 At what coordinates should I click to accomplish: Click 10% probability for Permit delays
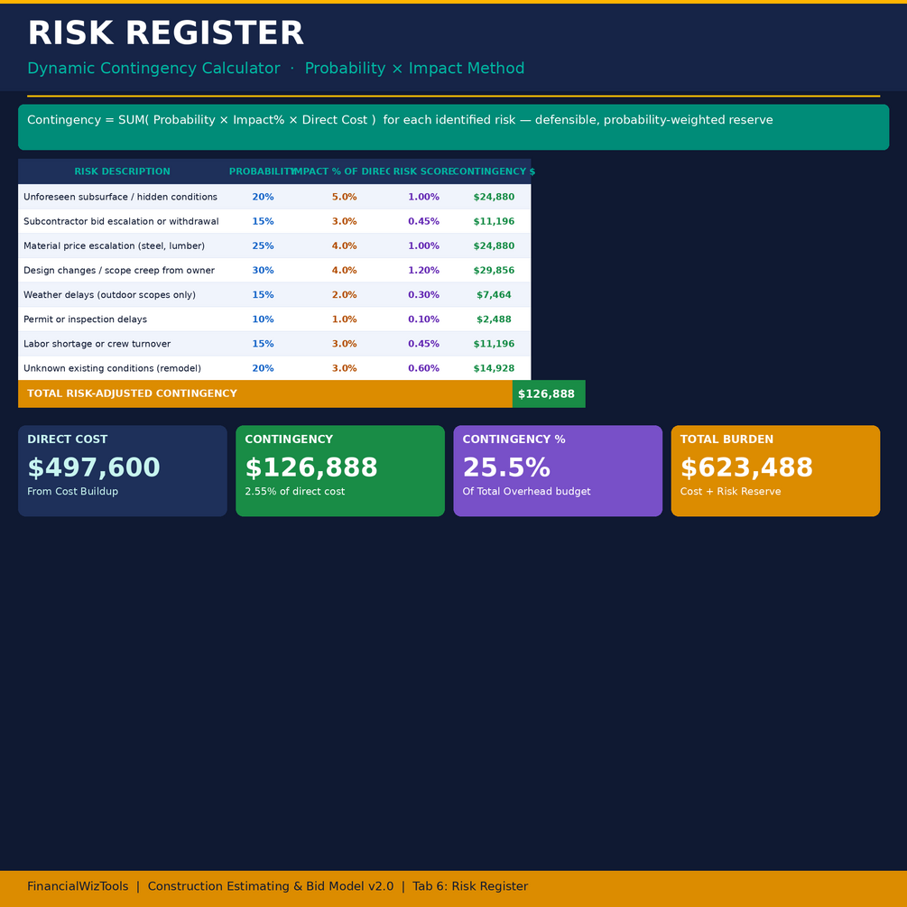263,319
